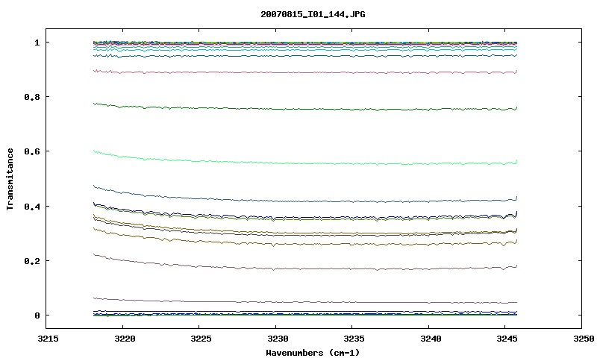The width and height of the screenshot is (597, 358).
Task: Click y-axis tick label 0.6
Action: [x=32, y=151]
